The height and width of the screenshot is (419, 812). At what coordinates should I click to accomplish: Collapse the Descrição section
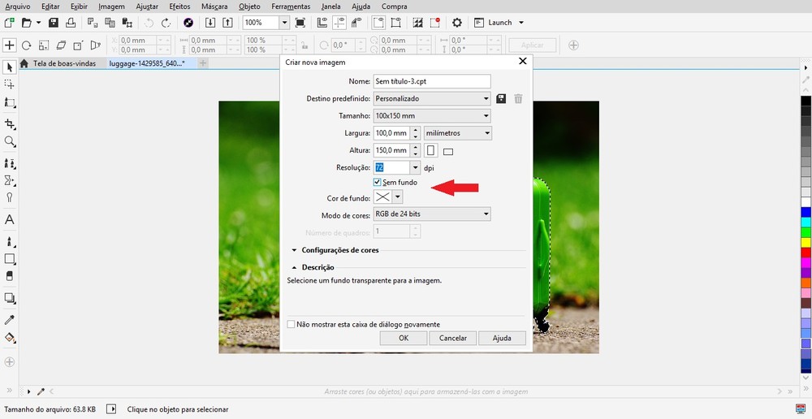294,267
